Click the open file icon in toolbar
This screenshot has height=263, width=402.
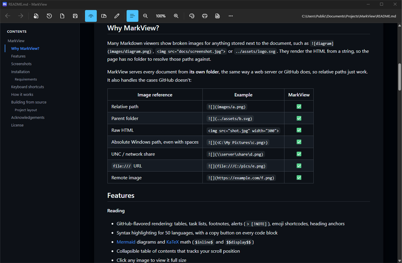(36, 16)
